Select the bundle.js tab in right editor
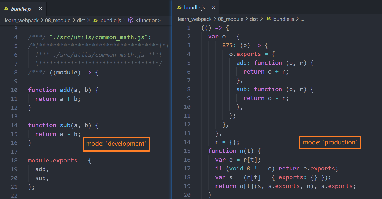This screenshot has height=199, width=382. (x=196, y=7)
